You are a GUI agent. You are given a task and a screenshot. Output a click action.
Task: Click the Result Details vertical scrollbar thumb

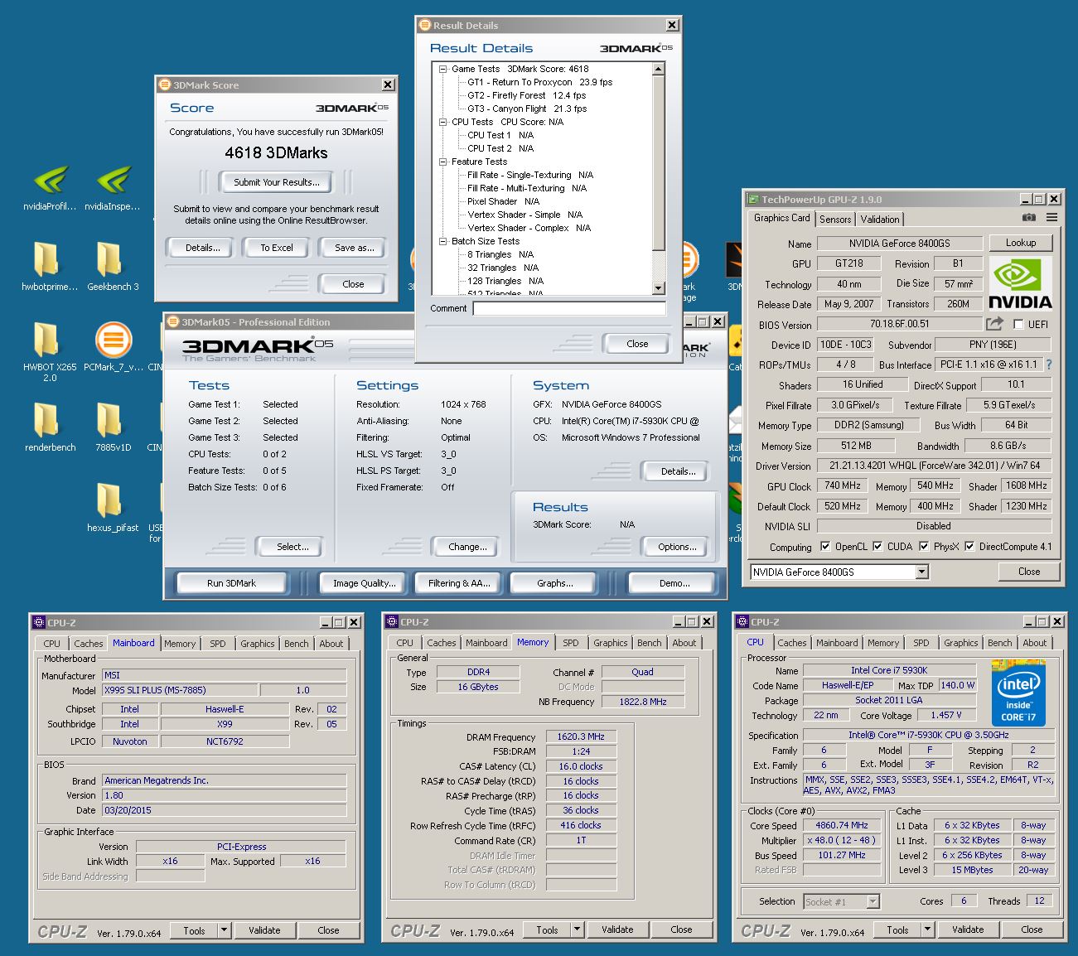[659, 163]
